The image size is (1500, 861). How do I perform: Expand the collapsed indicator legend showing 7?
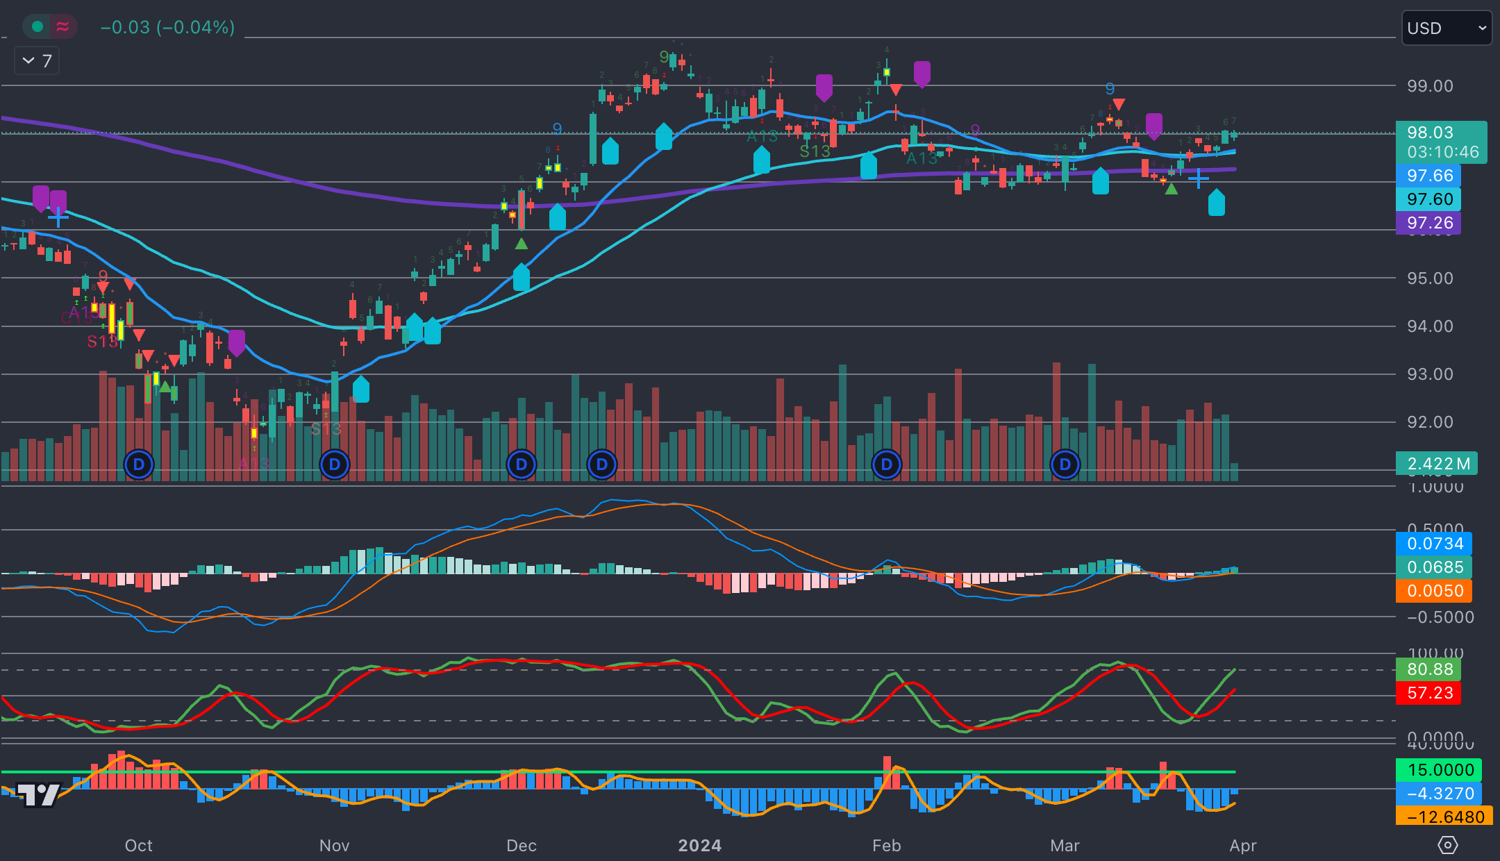[37, 61]
